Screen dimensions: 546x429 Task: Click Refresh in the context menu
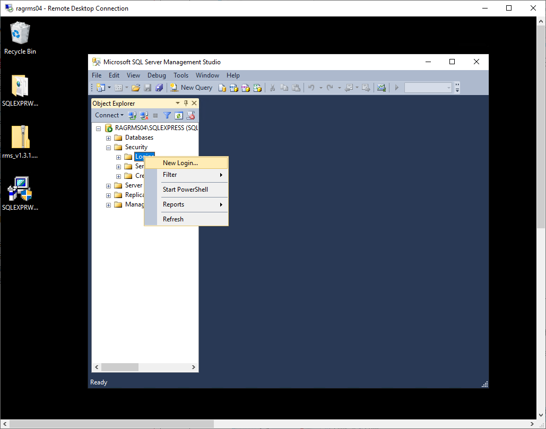click(186, 219)
